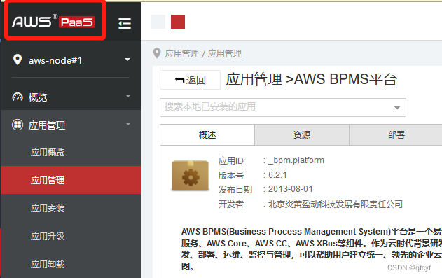Click the first 应用管理 breadcrumb link
Image resolution: width=442 pixels, height=278 pixels.
point(182,53)
